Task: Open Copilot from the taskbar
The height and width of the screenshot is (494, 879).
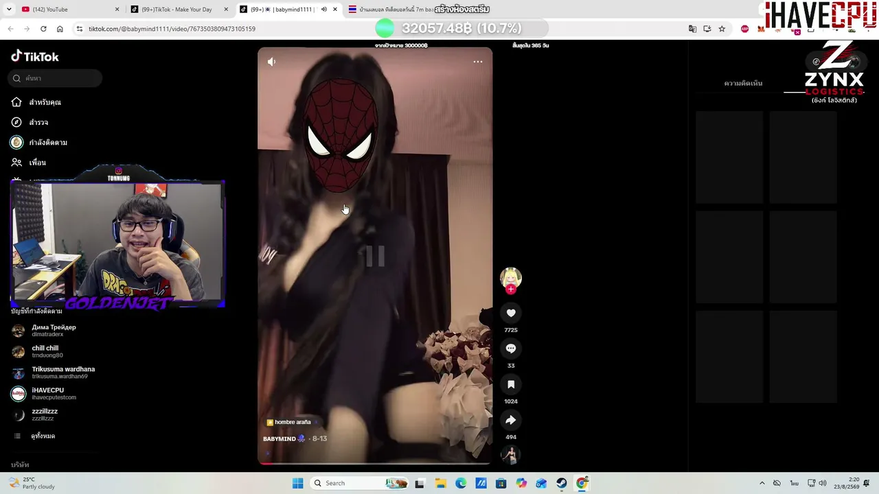Action: tap(521, 483)
